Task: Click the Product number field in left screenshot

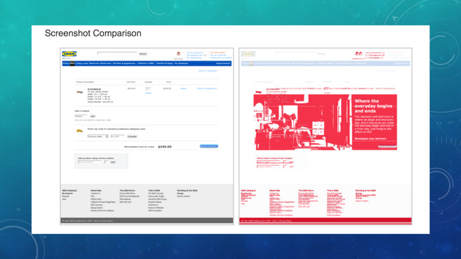Action: click(x=90, y=162)
